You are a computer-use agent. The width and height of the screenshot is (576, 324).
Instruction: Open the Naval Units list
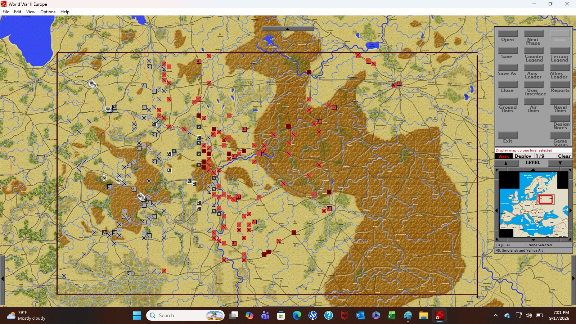tap(560, 105)
